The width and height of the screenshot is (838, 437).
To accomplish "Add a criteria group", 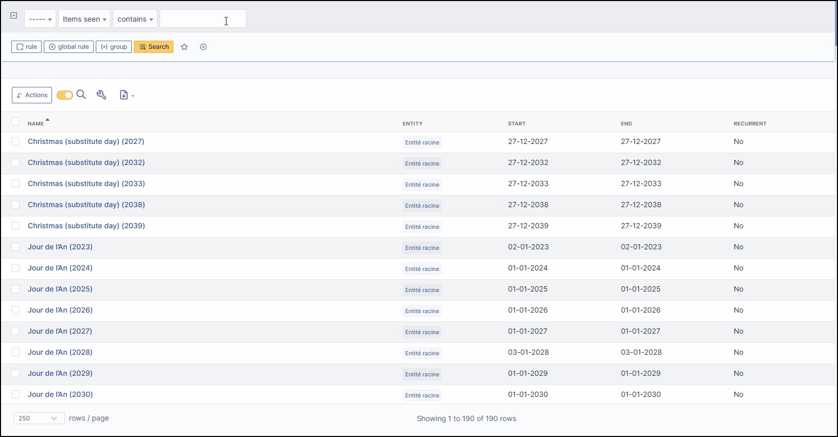I will [114, 47].
